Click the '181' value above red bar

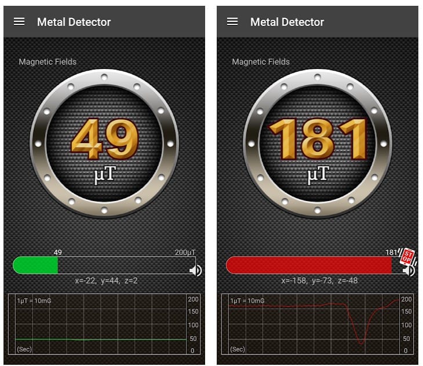391,252
